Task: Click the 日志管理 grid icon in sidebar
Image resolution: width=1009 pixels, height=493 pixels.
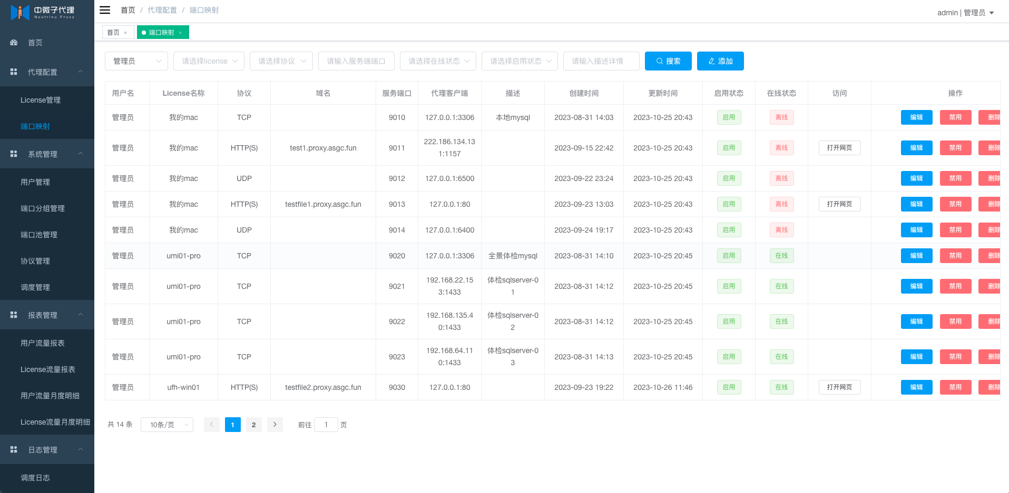Action: 14,449
